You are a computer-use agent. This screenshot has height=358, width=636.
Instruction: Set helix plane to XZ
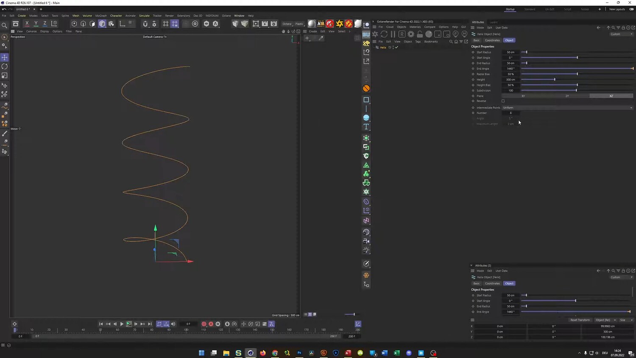pyautogui.click(x=611, y=96)
